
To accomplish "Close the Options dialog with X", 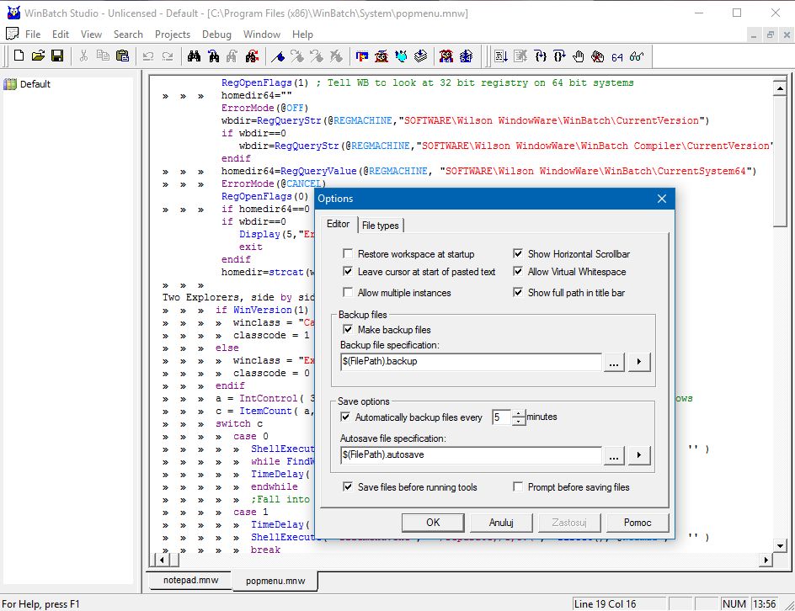I will click(662, 199).
